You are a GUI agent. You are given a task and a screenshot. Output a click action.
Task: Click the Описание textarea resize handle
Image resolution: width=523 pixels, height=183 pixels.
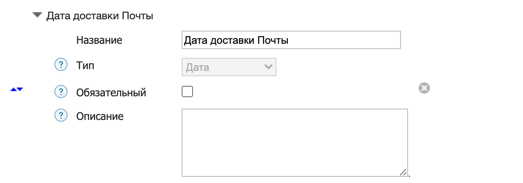pyautogui.click(x=403, y=172)
